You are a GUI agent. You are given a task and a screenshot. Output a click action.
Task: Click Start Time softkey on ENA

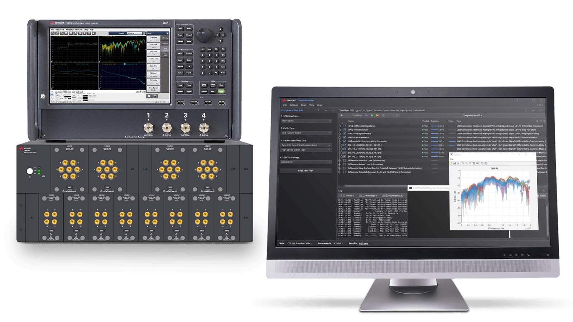pyautogui.click(x=154, y=45)
